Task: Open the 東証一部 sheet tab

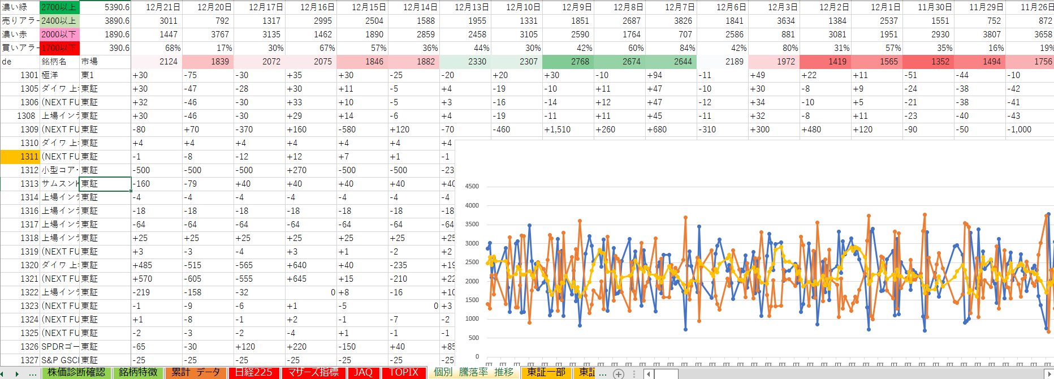Action: tap(546, 372)
